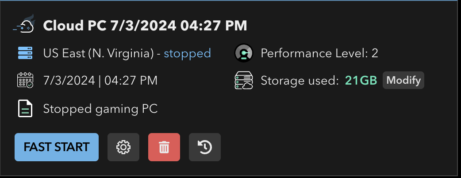The width and height of the screenshot is (461, 178).
Task: Click the Storage used label
Action: point(300,81)
